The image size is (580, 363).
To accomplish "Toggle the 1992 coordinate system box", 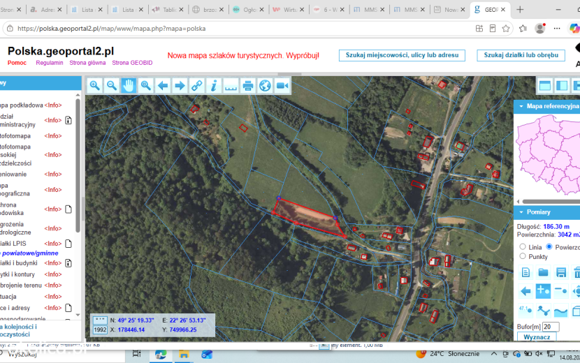I will pos(100,329).
